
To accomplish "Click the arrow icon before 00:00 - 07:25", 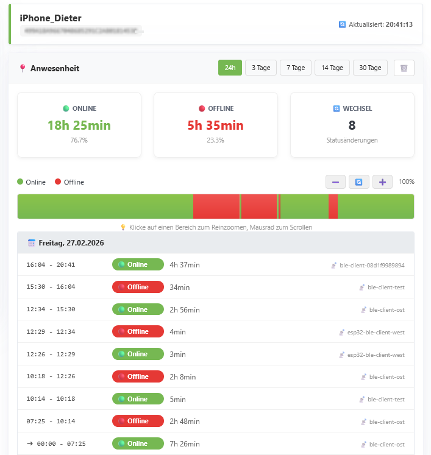I will coord(30,443).
